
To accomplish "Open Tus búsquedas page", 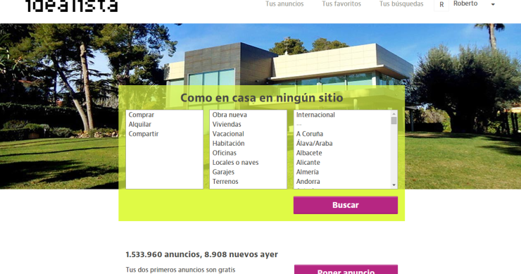I will [401, 4].
